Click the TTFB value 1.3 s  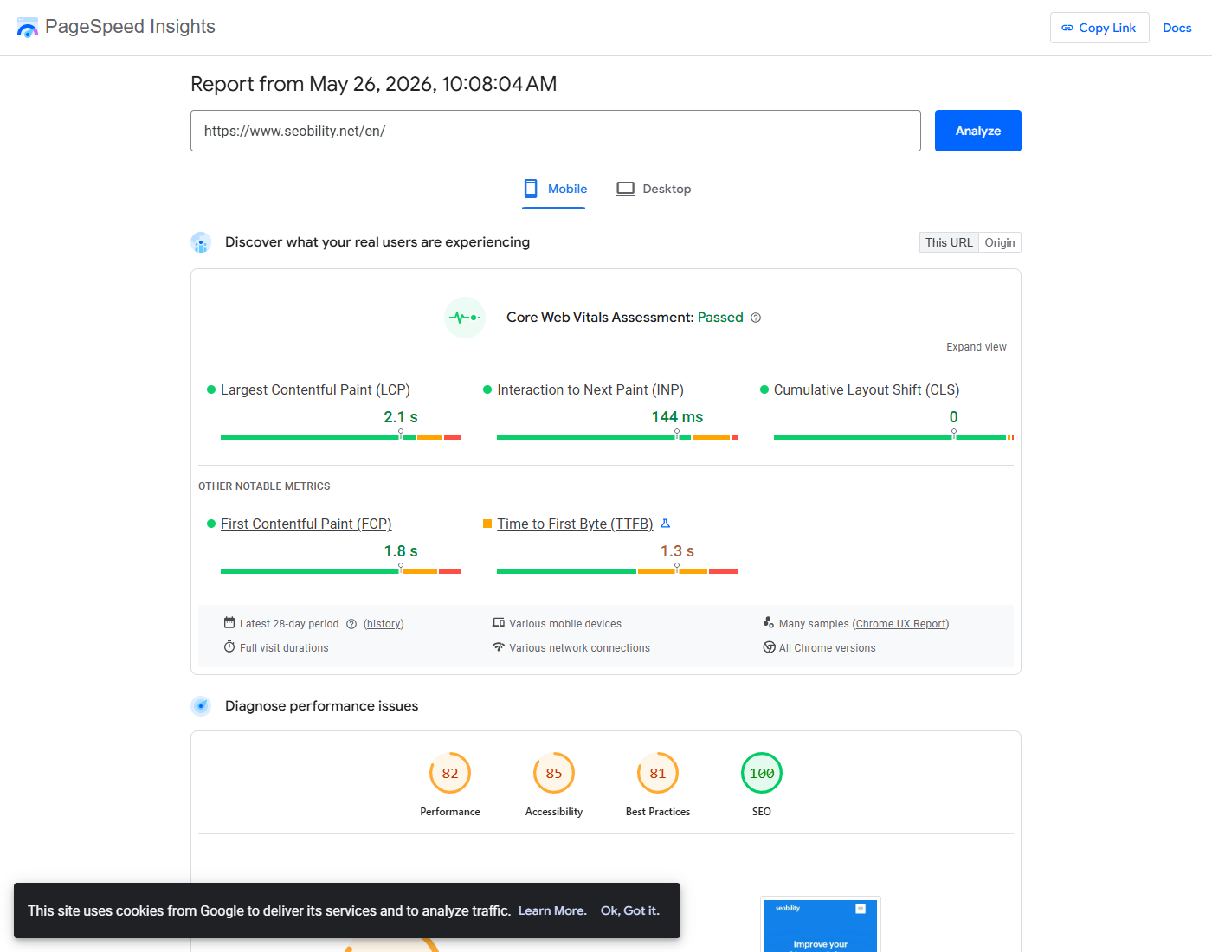677,551
